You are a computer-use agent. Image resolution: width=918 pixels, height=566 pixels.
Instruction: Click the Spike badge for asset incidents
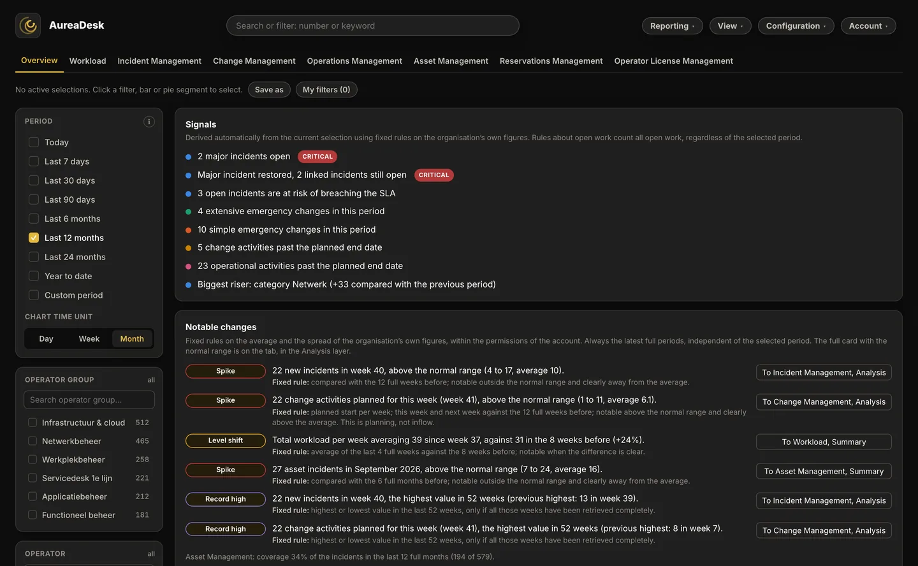pyautogui.click(x=226, y=470)
